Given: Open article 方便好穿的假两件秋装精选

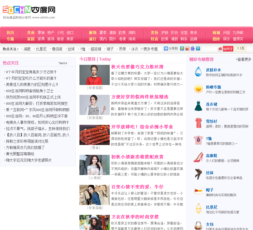Looking at the screenshot, I should [140, 97].
